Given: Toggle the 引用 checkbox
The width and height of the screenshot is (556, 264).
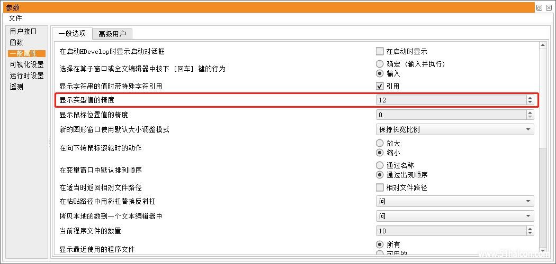Looking at the screenshot, I should (x=380, y=86).
